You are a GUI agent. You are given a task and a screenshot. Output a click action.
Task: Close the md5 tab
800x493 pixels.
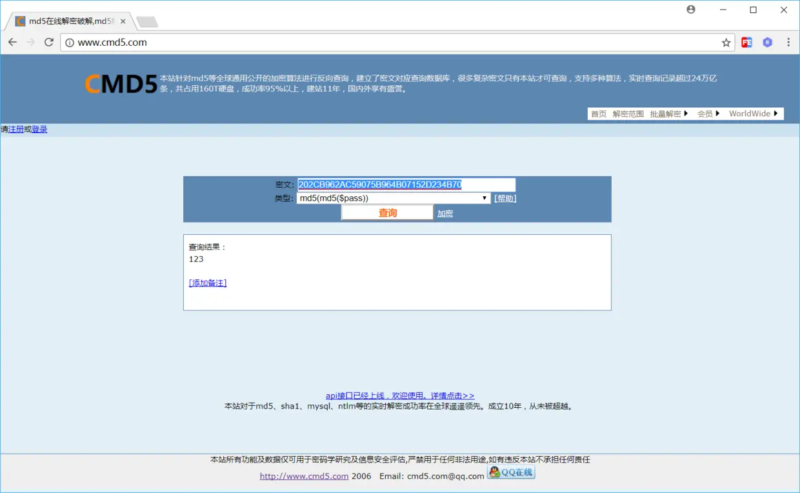pyautogui.click(x=123, y=21)
